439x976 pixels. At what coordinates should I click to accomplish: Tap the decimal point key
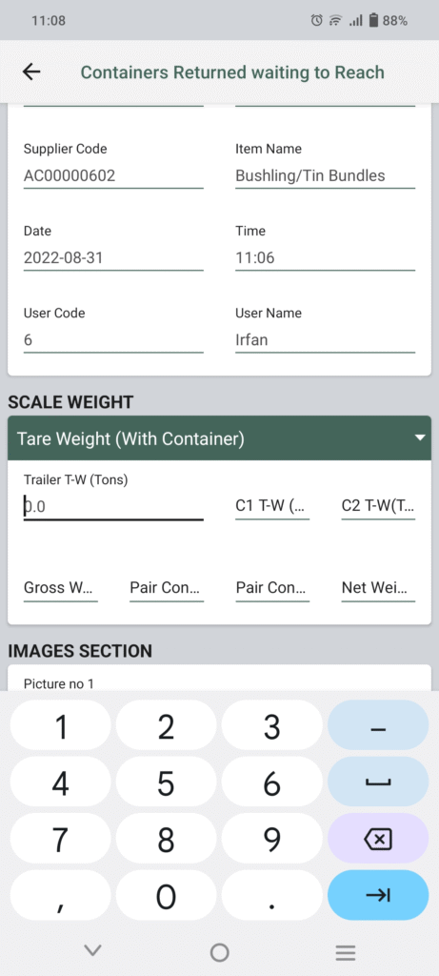(x=271, y=895)
